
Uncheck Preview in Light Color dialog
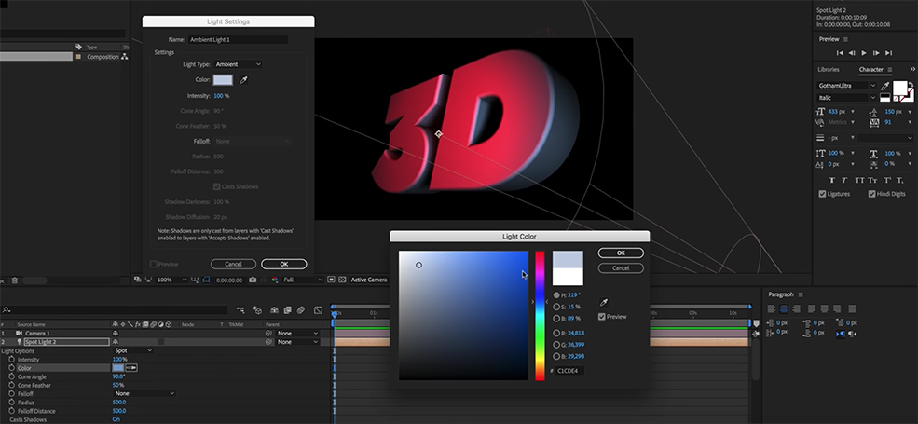602,317
